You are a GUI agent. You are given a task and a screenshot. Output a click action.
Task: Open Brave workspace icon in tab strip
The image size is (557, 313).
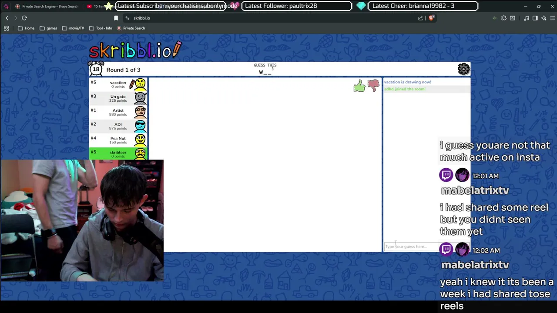6,6
